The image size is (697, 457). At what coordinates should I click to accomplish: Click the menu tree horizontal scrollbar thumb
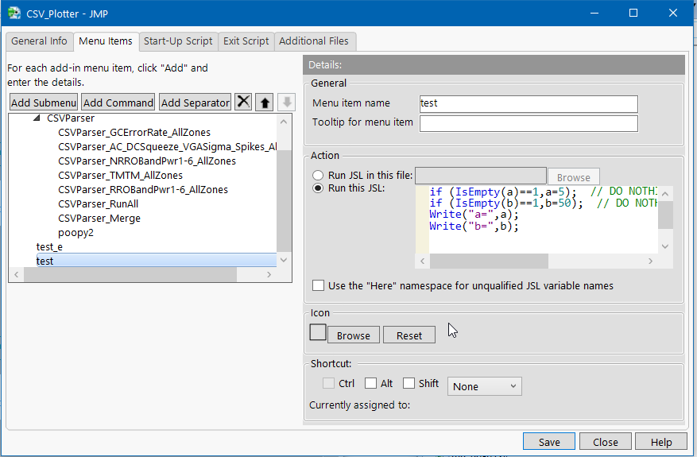130,275
